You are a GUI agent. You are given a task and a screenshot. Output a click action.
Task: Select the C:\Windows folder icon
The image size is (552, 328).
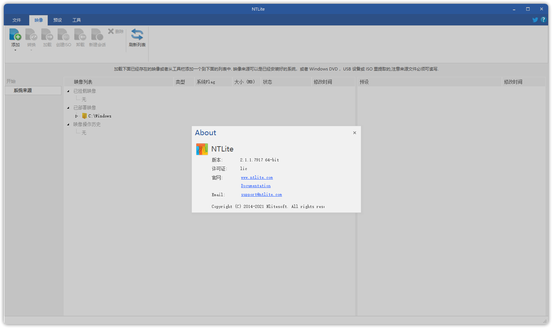point(85,116)
